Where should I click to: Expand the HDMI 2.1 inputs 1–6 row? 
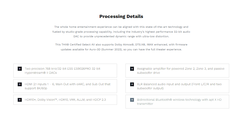(x=68, y=86)
